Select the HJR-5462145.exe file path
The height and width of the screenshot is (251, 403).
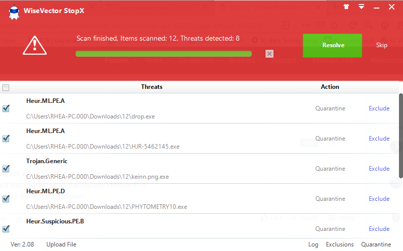click(x=103, y=147)
